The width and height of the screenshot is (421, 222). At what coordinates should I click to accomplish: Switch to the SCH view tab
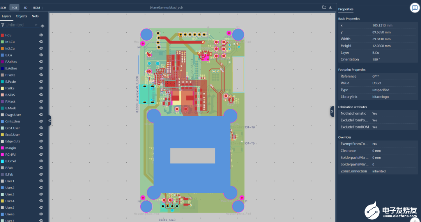click(3, 7)
